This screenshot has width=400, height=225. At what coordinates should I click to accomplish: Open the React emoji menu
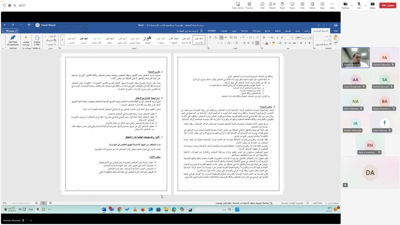(292, 5)
